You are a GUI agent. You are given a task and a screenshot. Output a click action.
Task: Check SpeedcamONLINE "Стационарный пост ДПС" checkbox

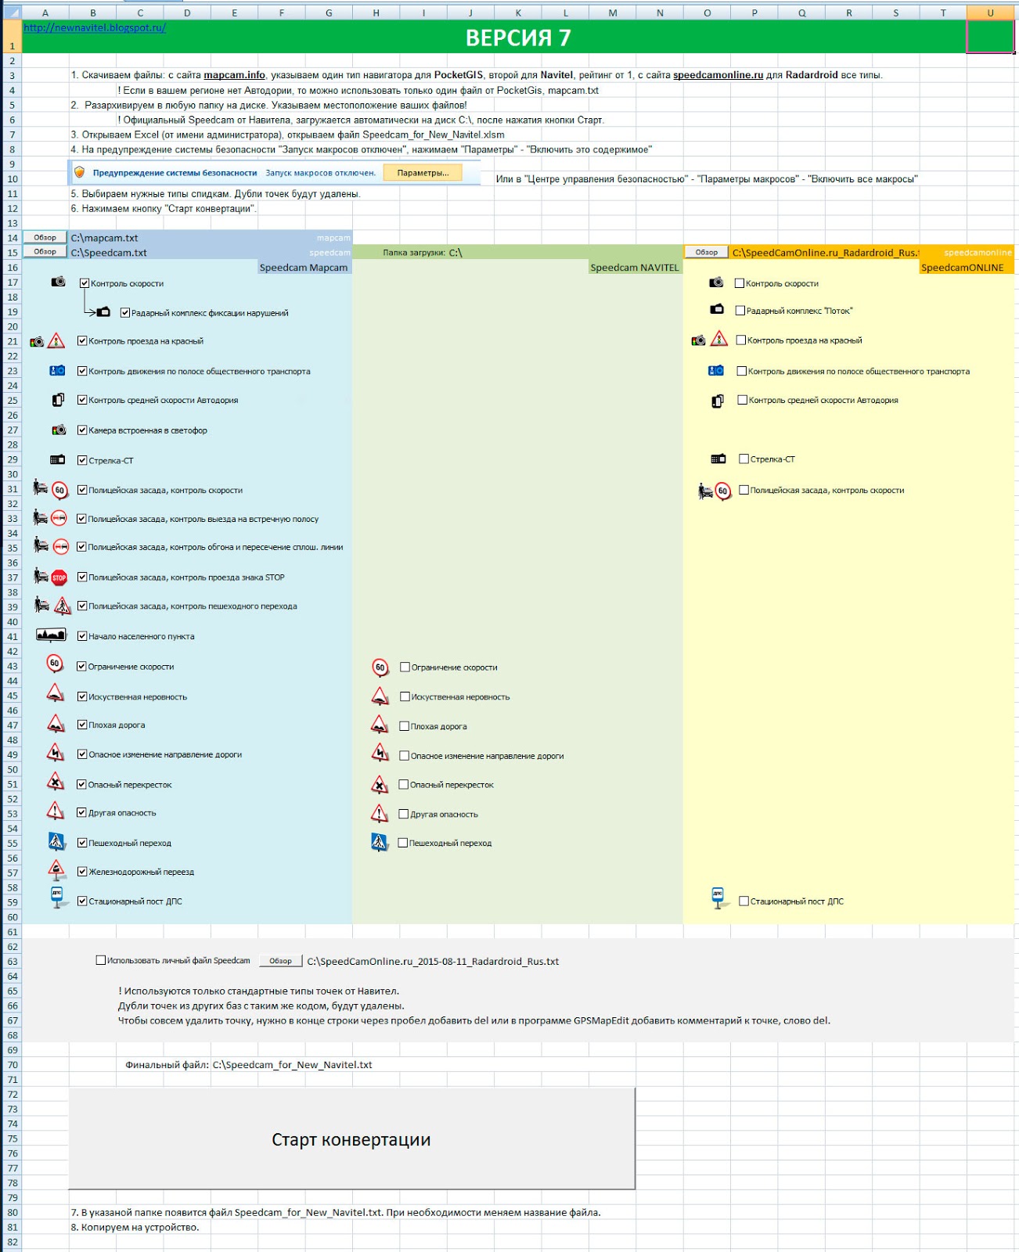click(x=744, y=901)
